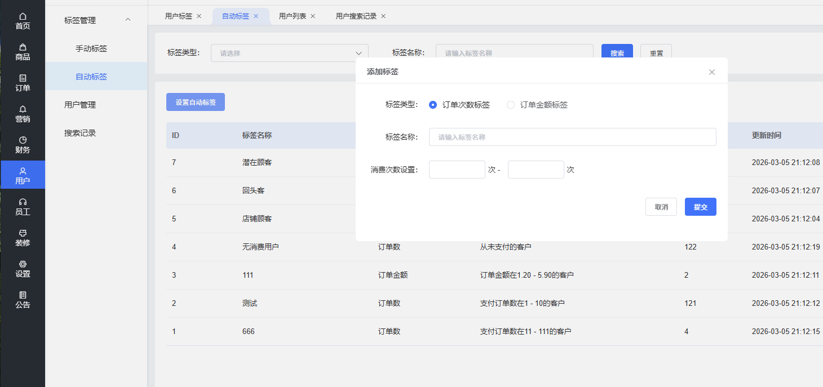Open 员工 staff headset icon

23,207
